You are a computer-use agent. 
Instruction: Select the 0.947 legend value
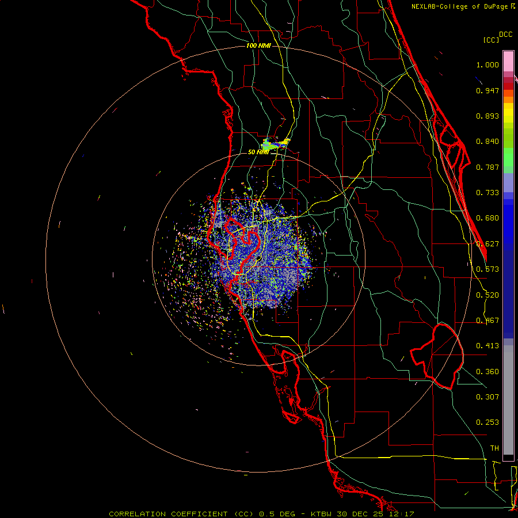coord(487,90)
